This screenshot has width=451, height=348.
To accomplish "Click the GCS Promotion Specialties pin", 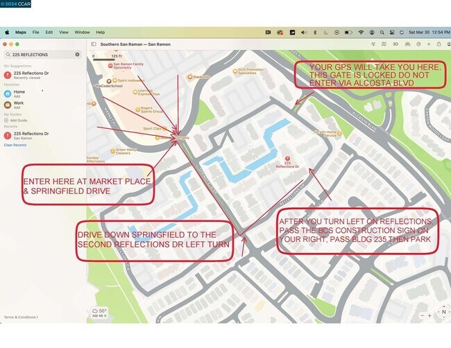I will pos(235,71).
